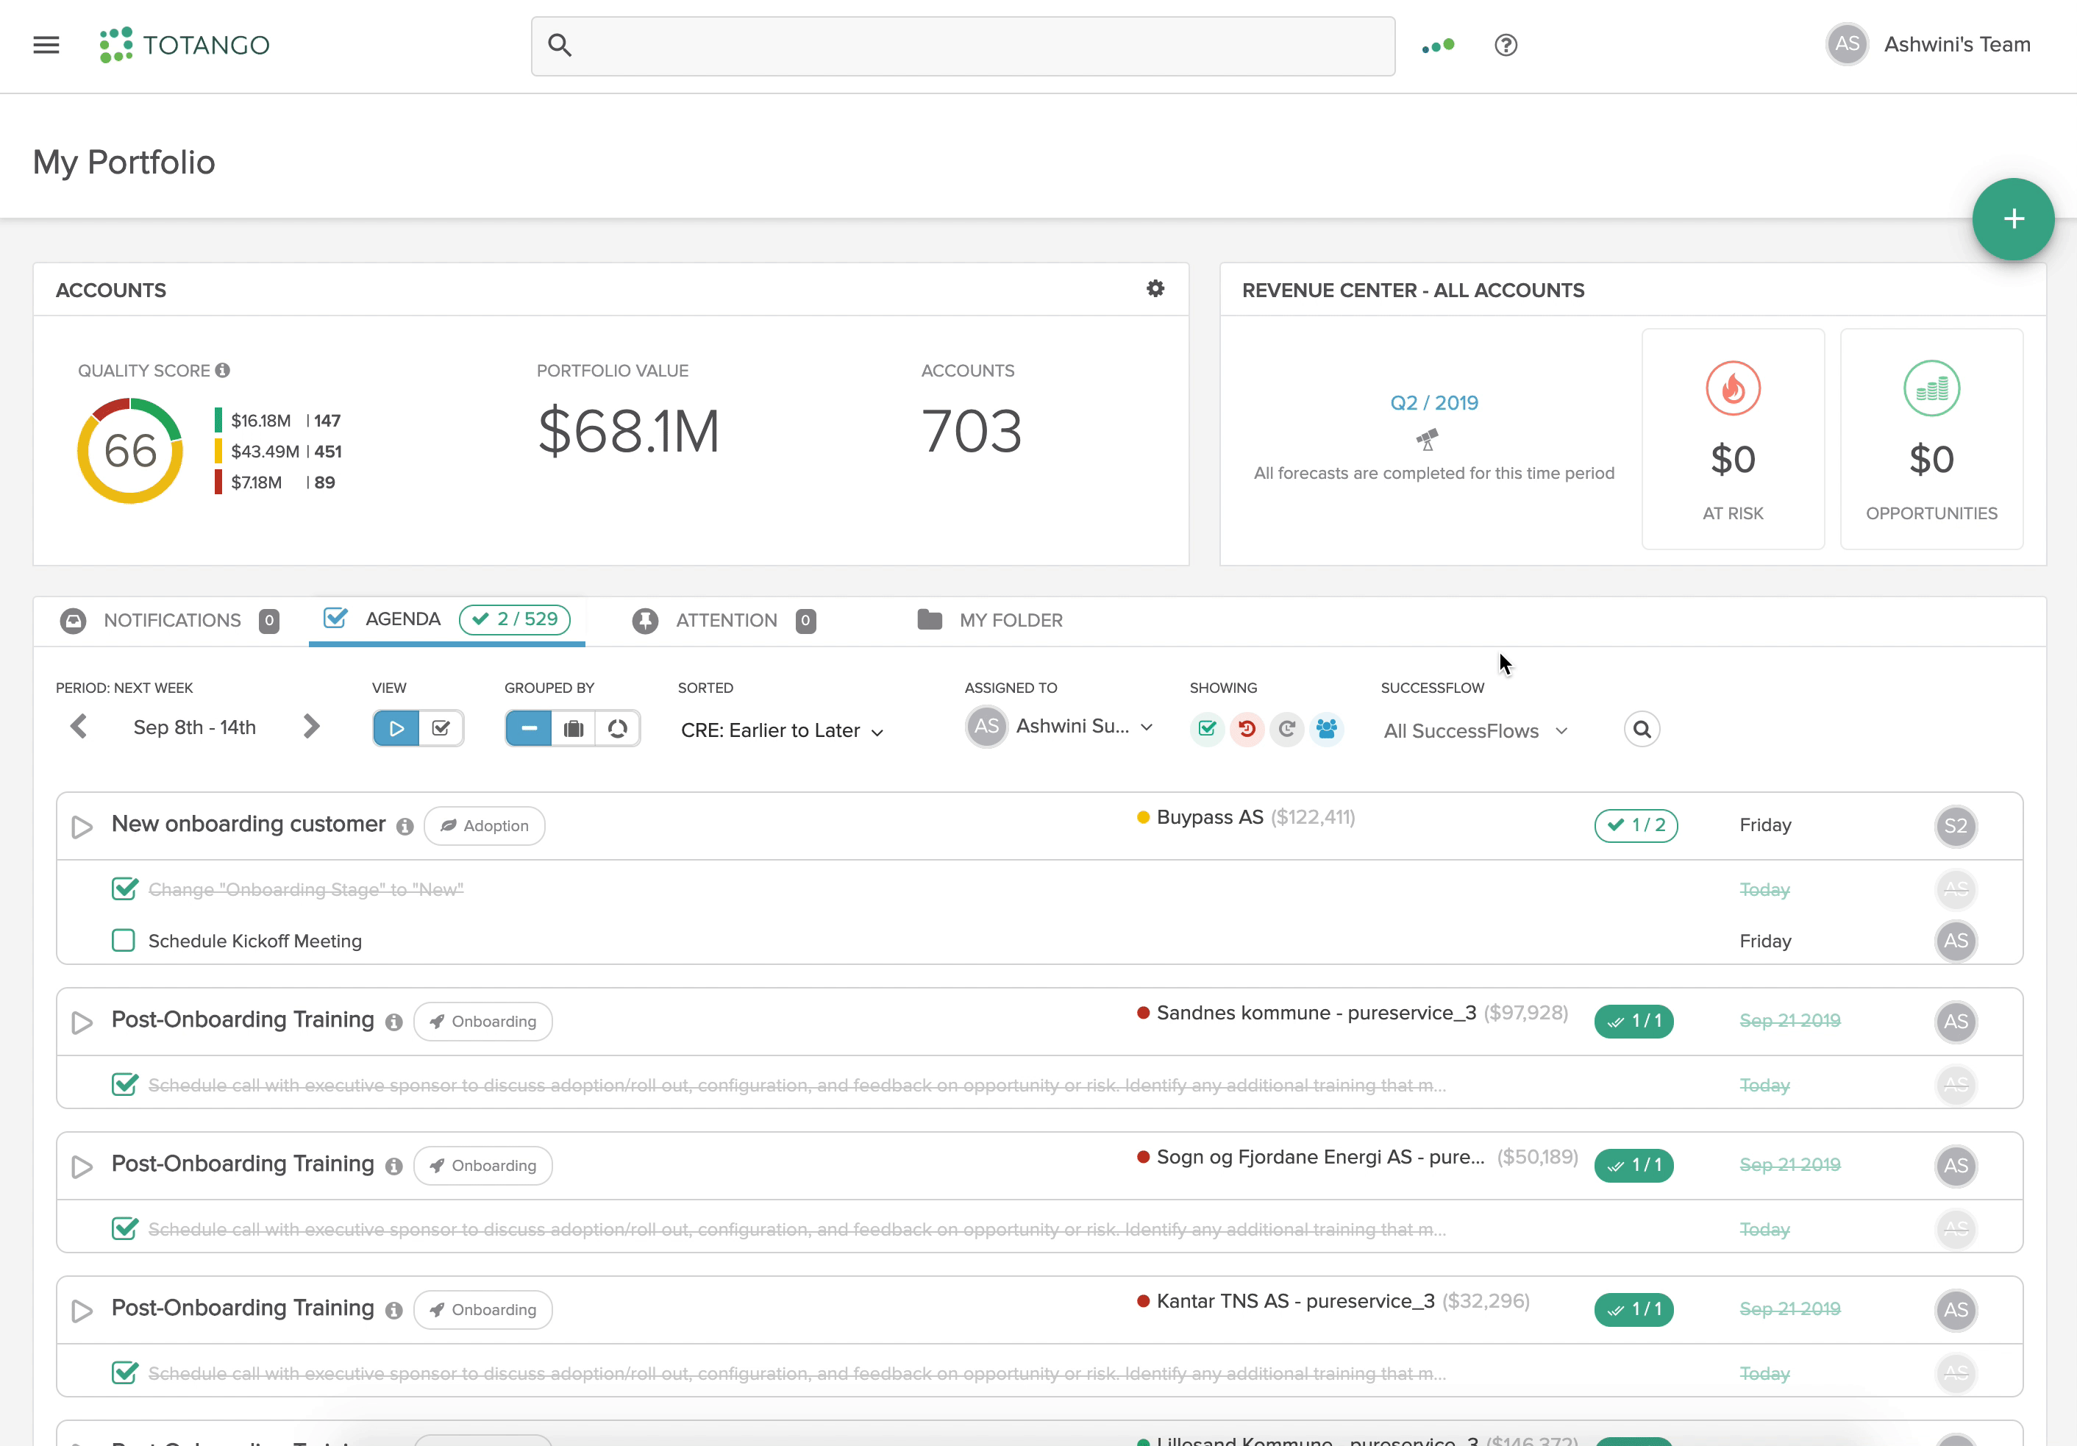Viewport: 2077px width, 1446px height.
Task: Group agenda by lifecycle circle icon
Action: pyautogui.click(x=618, y=728)
